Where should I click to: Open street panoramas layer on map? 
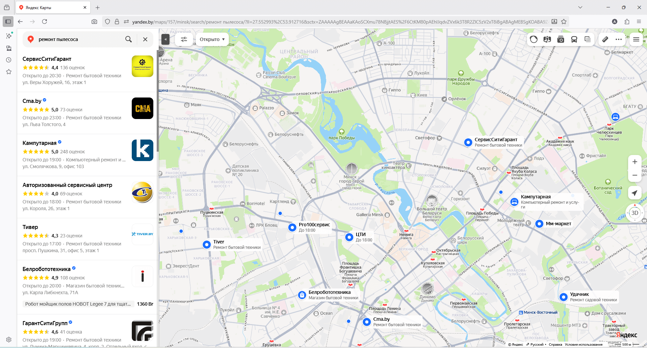tap(547, 39)
